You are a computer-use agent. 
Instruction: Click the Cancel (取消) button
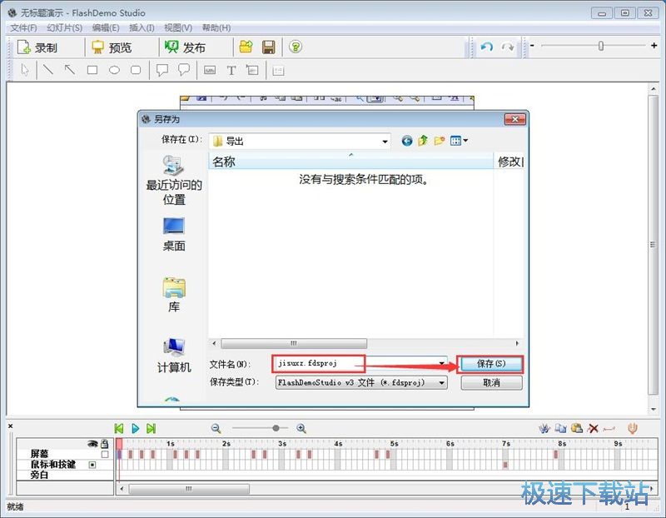click(491, 383)
